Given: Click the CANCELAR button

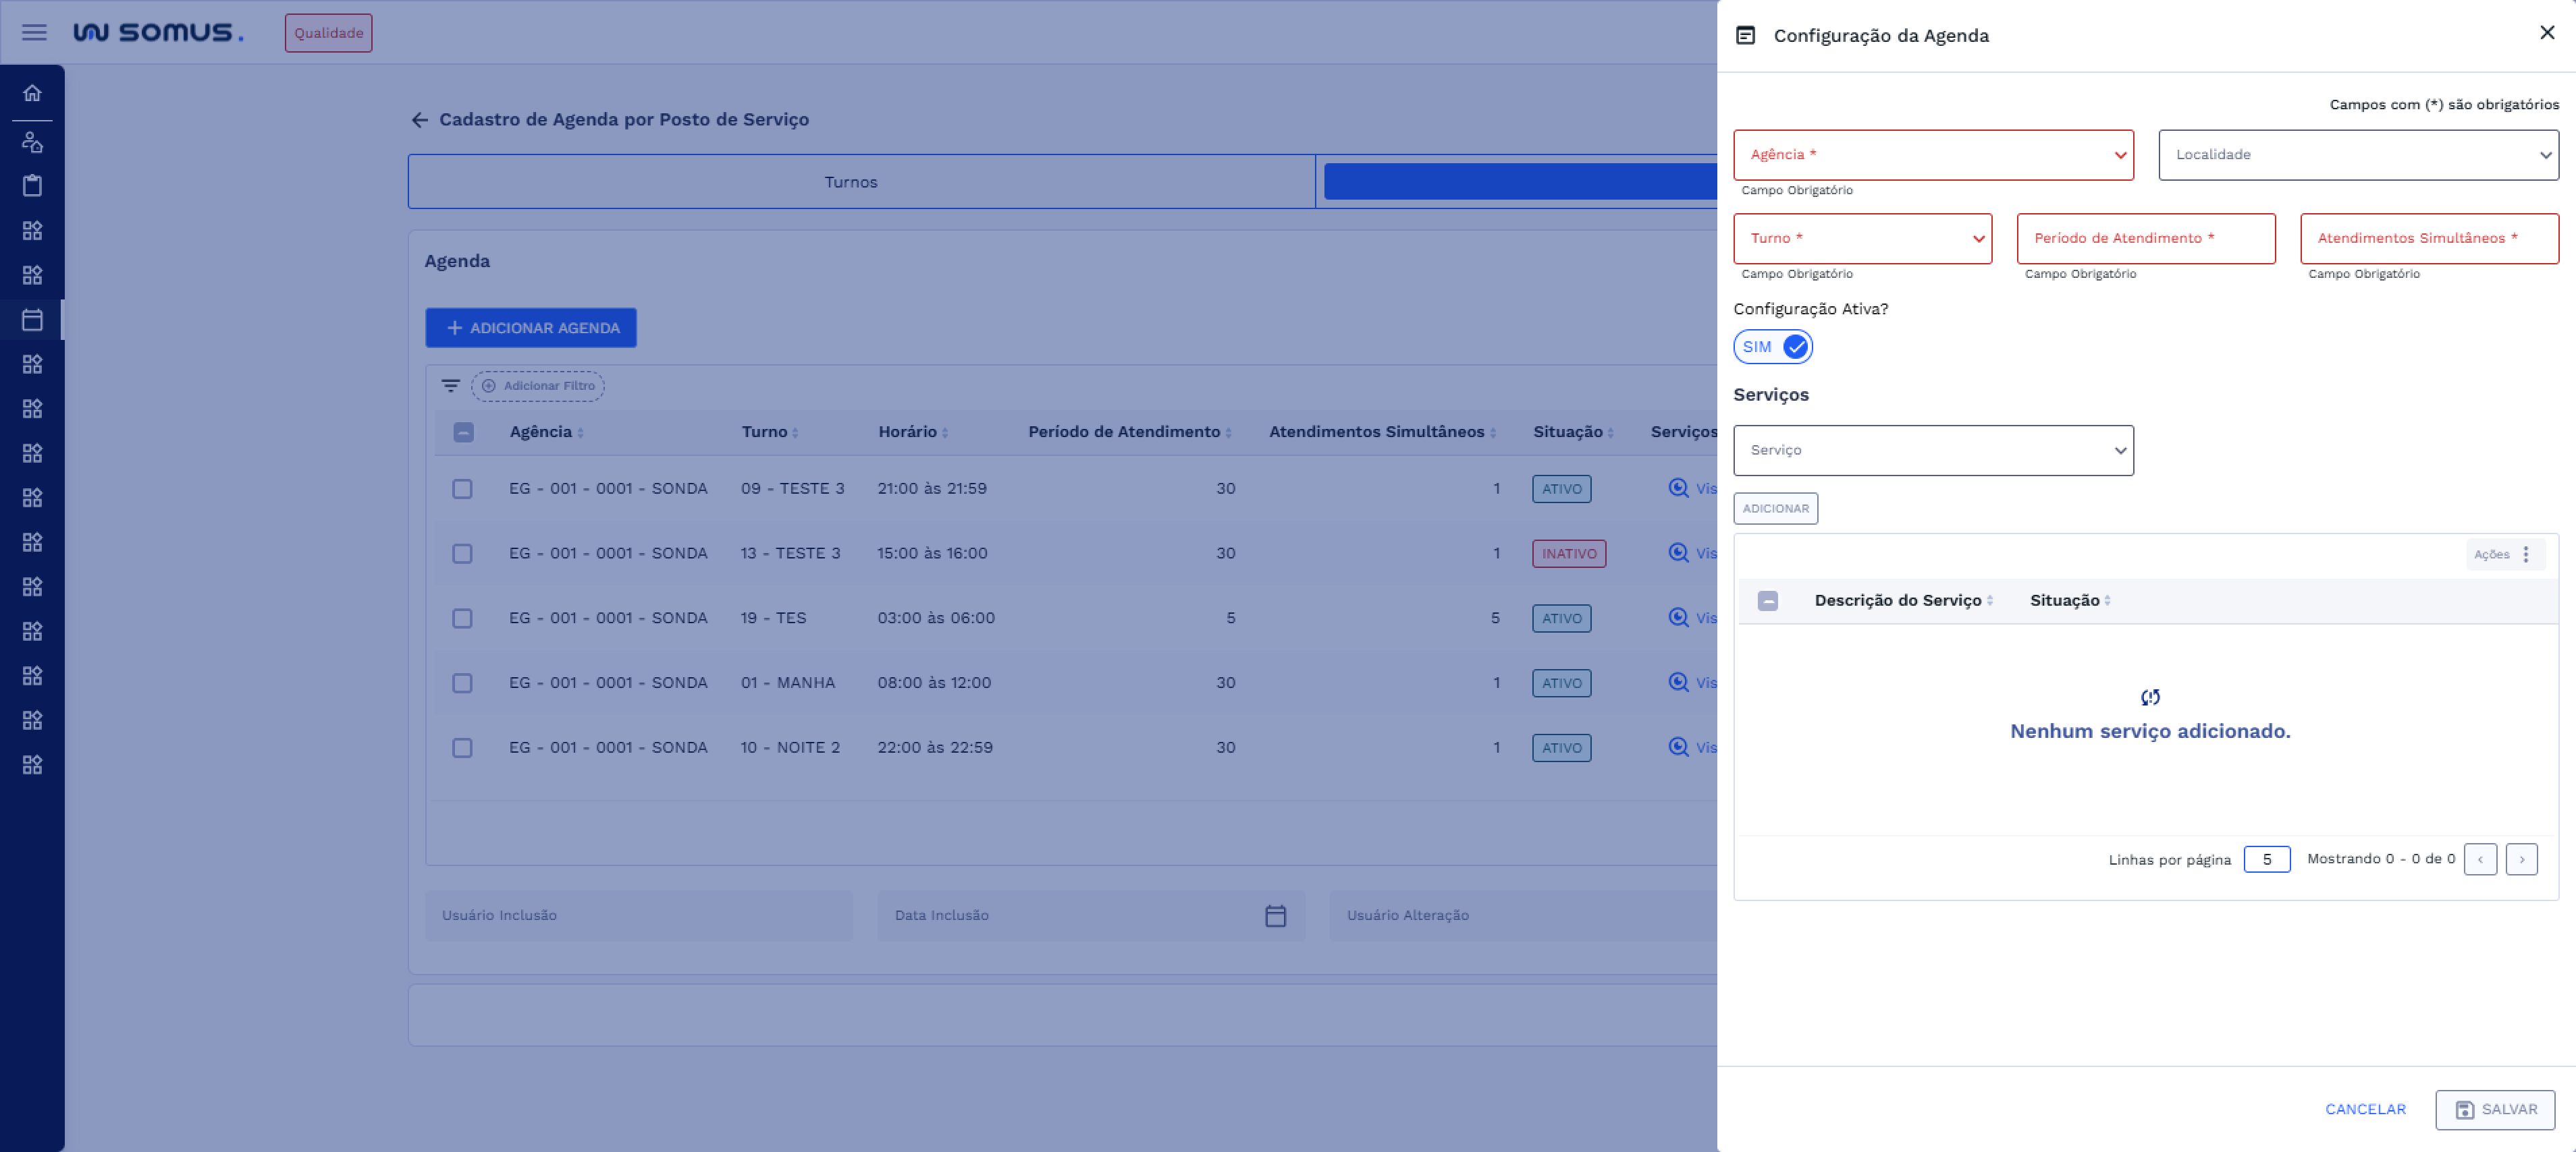Looking at the screenshot, I should pos(2364,1109).
